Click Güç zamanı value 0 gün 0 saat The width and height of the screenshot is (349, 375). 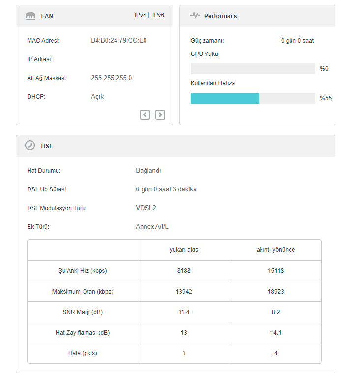pyautogui.click(x=297, y=41)
